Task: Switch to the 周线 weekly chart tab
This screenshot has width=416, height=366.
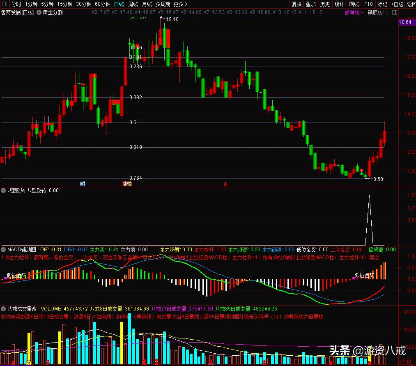Action: click(133, 4)
